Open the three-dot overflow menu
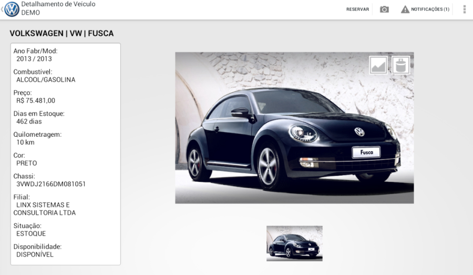This screenshot has height=275, width=473. (464, 9)
